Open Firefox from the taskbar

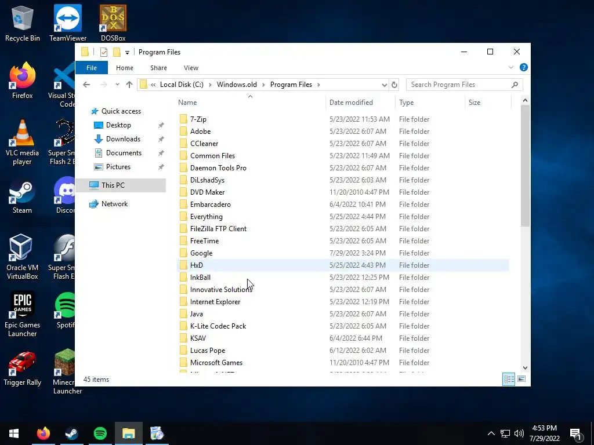[43, 433]
